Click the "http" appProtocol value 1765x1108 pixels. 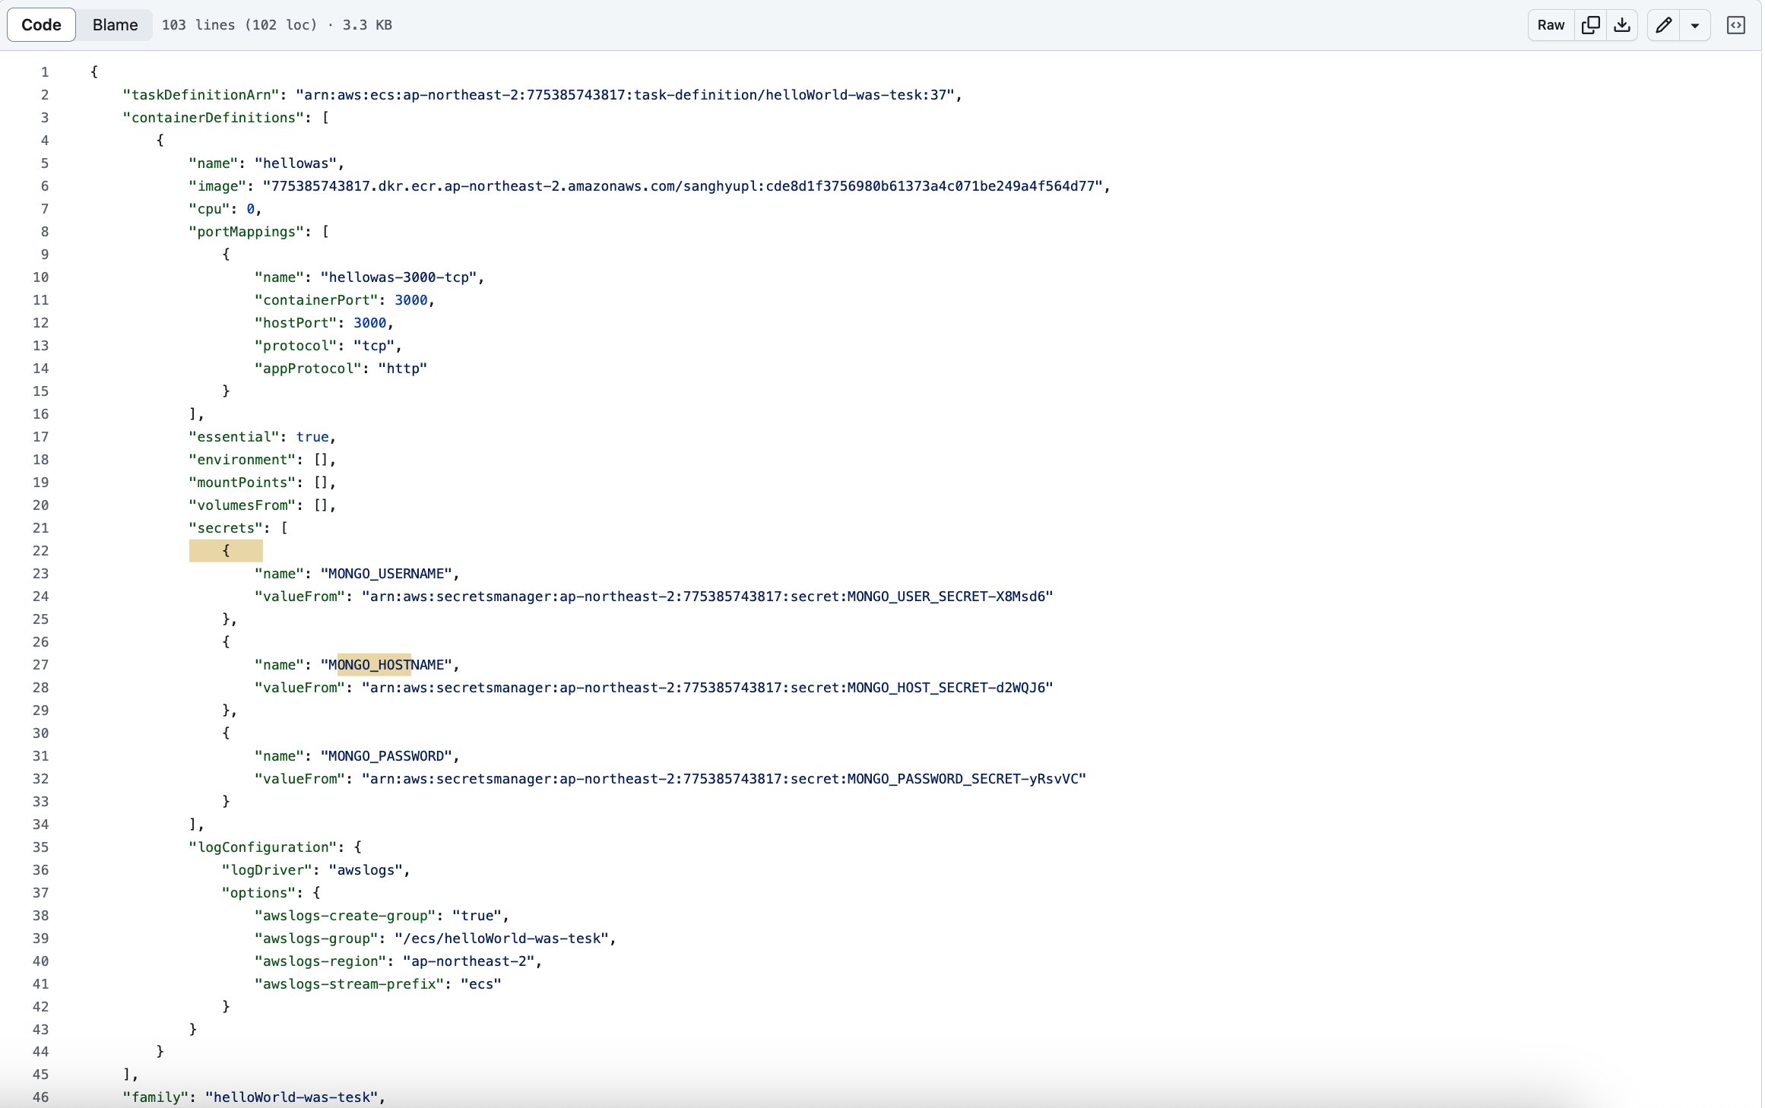click(402, 369)
